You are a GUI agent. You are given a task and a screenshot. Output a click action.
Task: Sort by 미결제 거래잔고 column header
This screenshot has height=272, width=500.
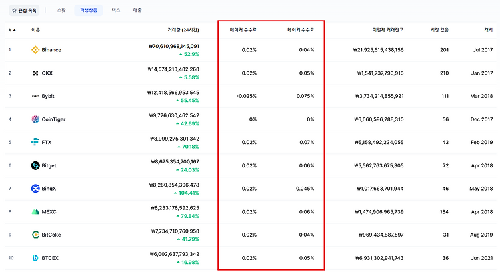(388, 30)
